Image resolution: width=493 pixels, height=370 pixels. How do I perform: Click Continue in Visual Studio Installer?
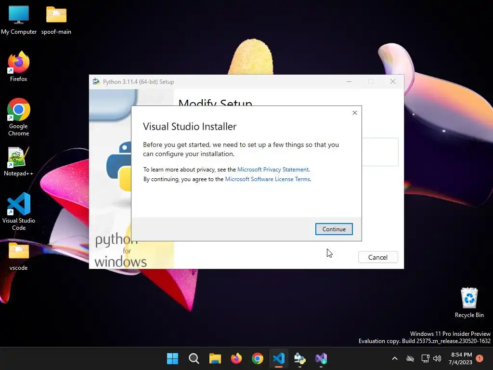coord(334,229)
